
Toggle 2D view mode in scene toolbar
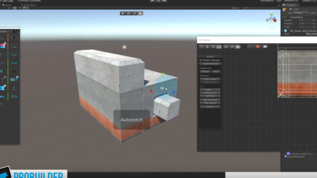(9, 8)
